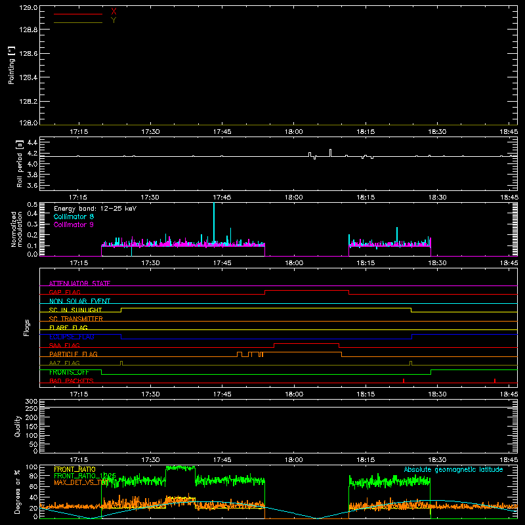This screenshot has width=525, height=525.
Task: Click the tallest roll period spike after 18:00
Action: [331, 153]
